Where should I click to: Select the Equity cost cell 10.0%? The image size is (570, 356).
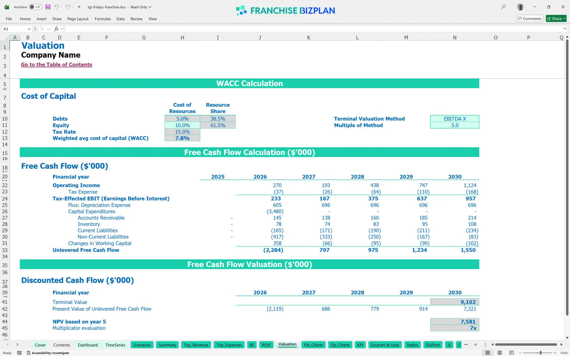182,125
